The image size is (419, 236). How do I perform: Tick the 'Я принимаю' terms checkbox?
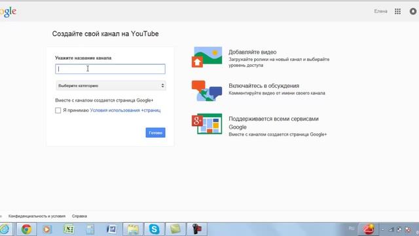(x=58, y=111)
